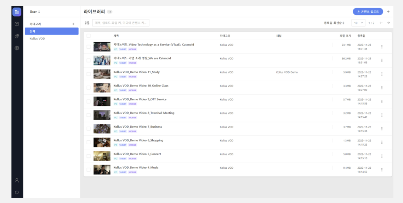Select the Kollus VOD category in sidebar

point(37,39)
